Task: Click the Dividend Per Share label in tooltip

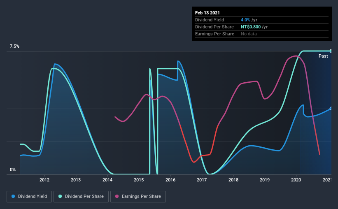Action: click(x=214, y=27)
